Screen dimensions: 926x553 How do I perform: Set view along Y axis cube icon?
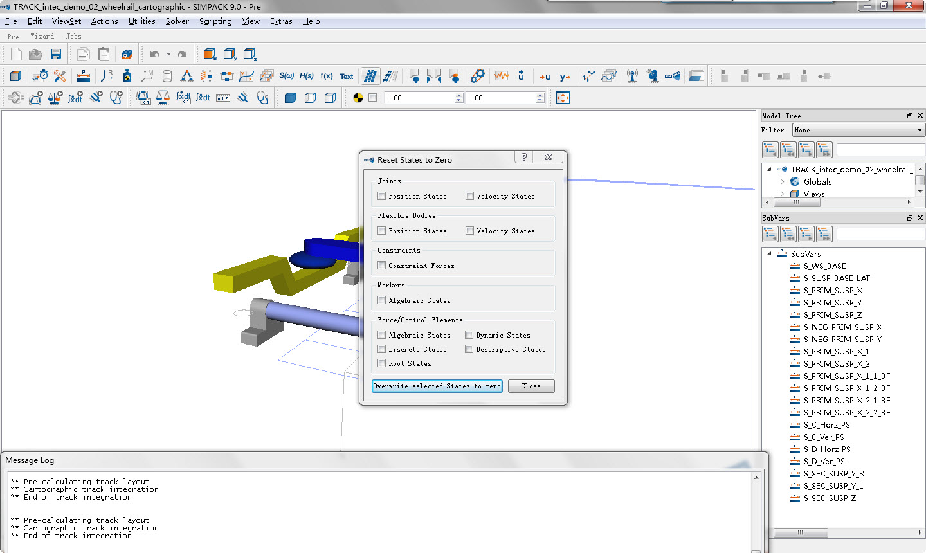[230, 54]
